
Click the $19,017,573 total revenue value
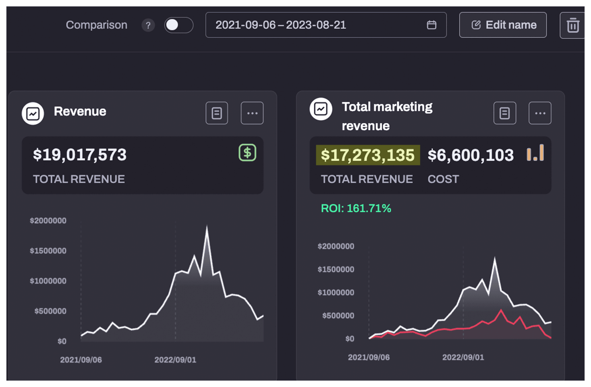80,155
